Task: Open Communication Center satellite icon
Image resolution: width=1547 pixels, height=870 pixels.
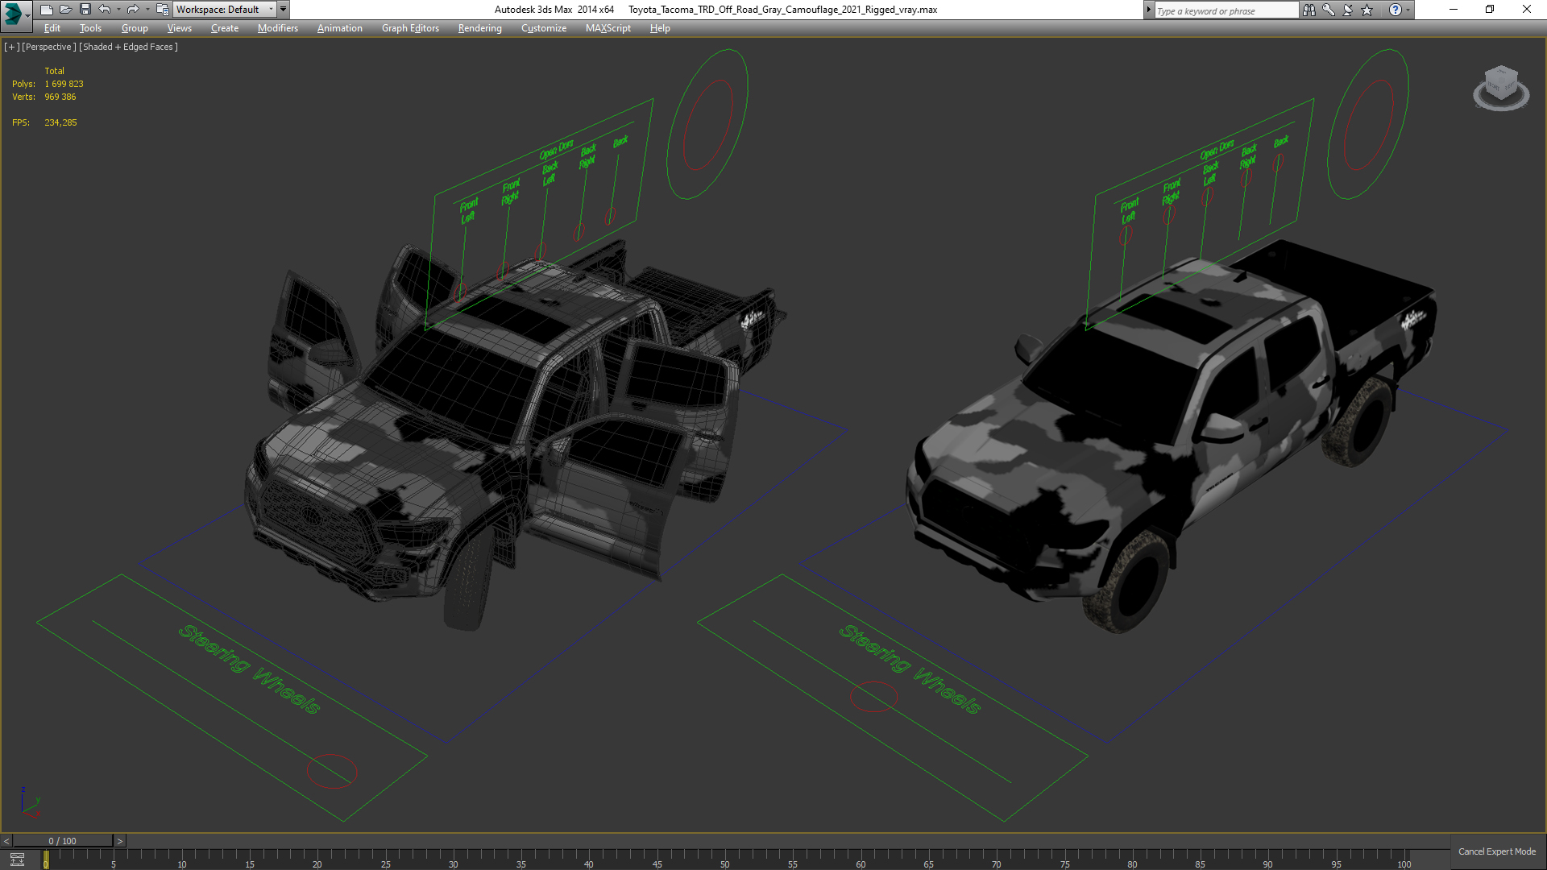Action: pyautogui.click(x=1348, y=10)
